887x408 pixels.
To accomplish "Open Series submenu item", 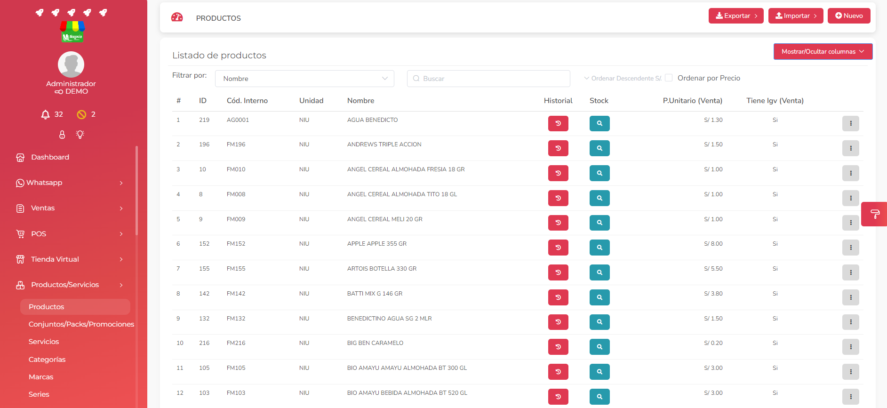I will coord(39,394).
